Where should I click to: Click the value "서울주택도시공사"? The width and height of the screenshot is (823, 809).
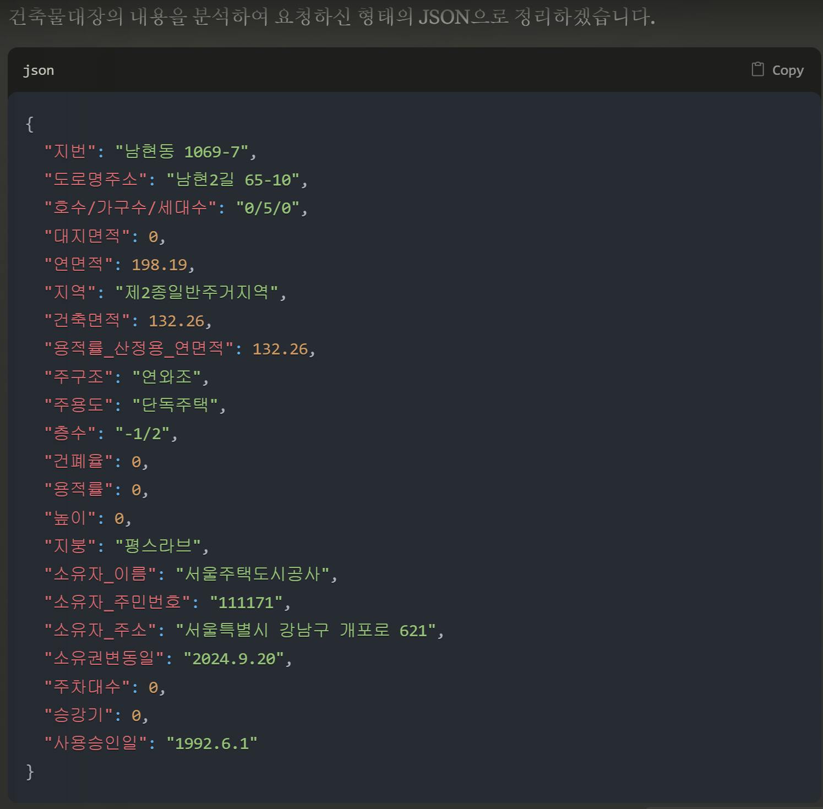tap(253, 574)
